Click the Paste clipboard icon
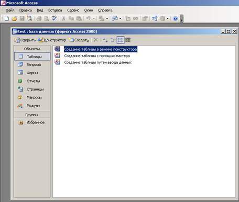Screen dimensions: 239x202 79,18
